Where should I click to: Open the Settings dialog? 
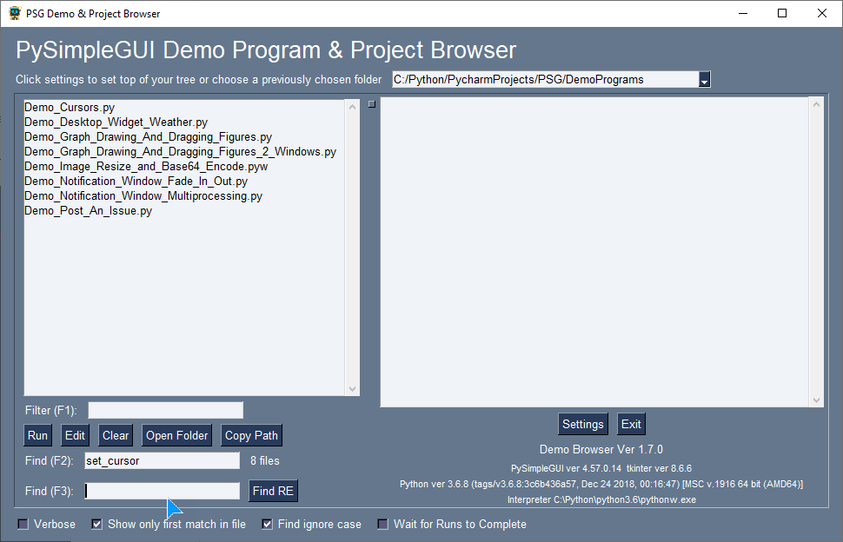pyautogui.click(x=582, y=424)
